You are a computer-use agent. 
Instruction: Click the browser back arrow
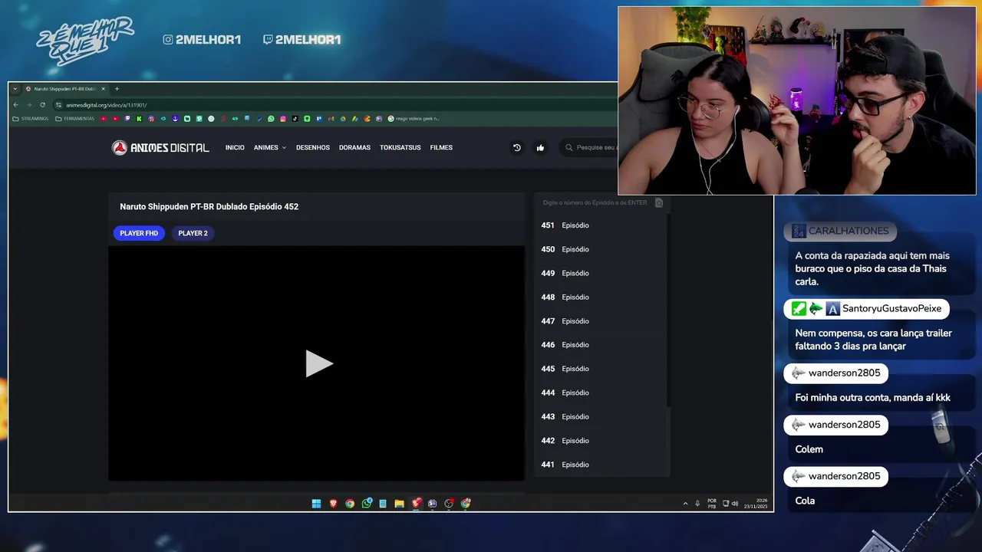pos(16,105)
